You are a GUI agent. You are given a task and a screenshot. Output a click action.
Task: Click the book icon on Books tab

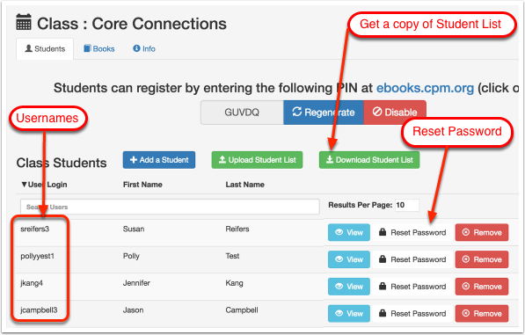click(87, 48)
